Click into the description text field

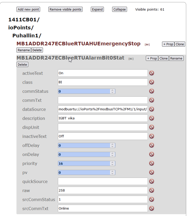pos(103,118)
